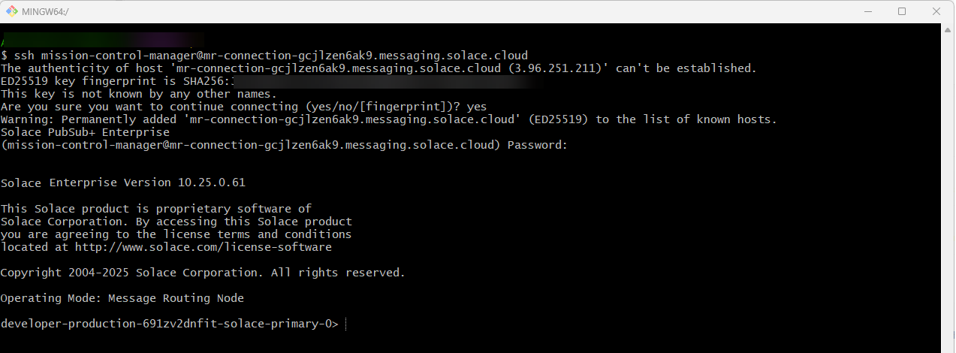
Task: Close the MINGW64 terminal window
Action: [x=936, y=11]
